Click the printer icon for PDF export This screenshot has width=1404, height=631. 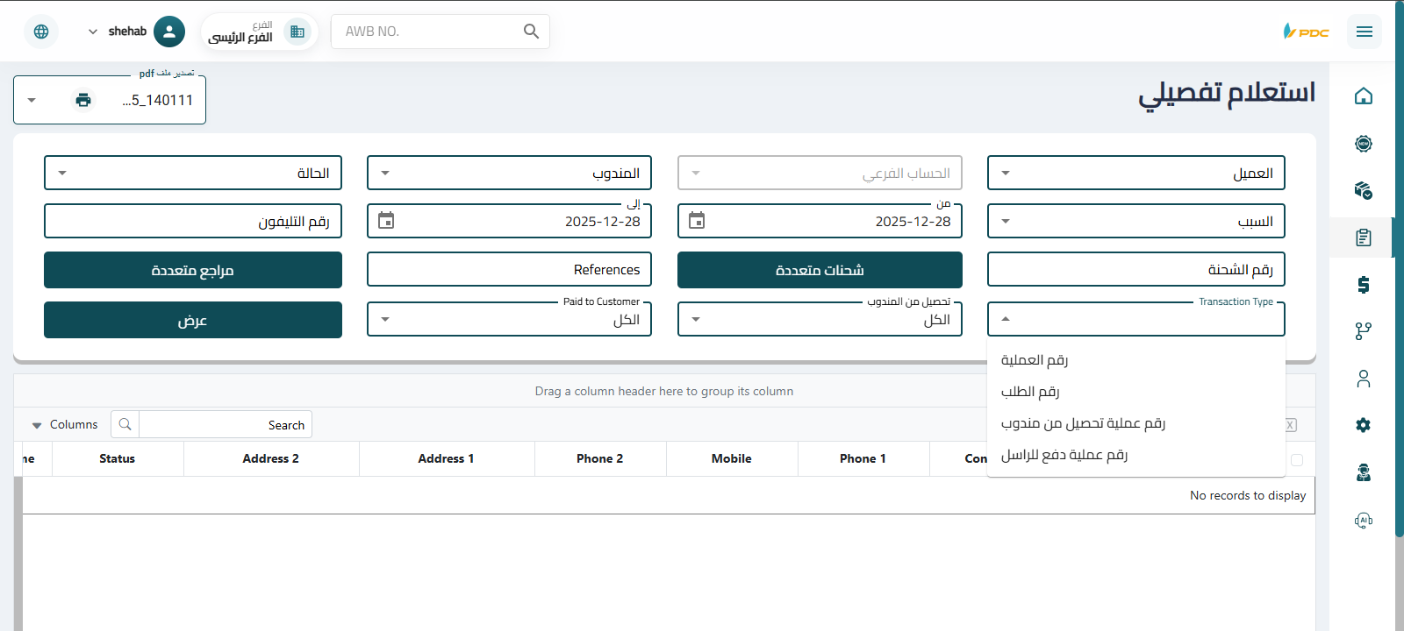pyautogui.click(x=83, y=100)
